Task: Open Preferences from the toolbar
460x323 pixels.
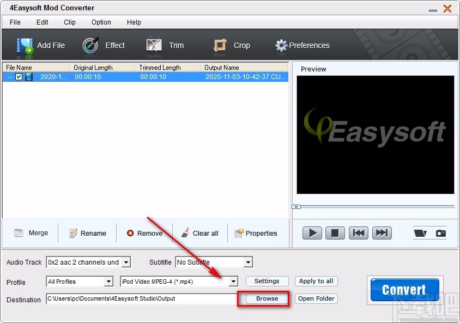Action: click(x=302, y=46)
